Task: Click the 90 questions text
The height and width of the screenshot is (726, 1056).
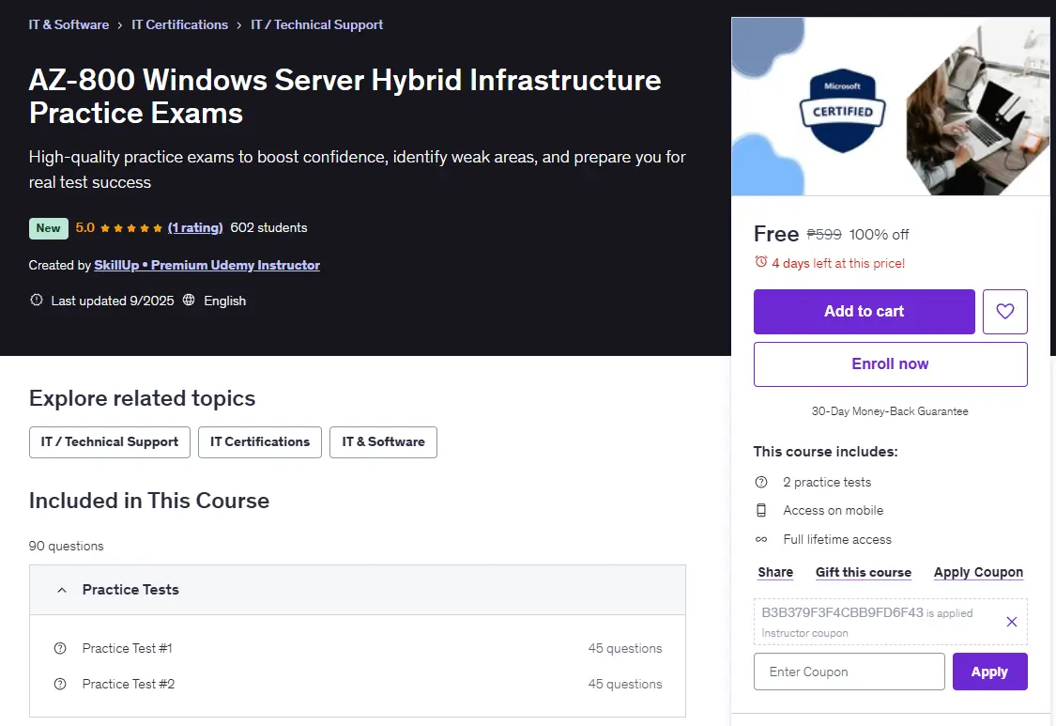Action: pos(66,546)
